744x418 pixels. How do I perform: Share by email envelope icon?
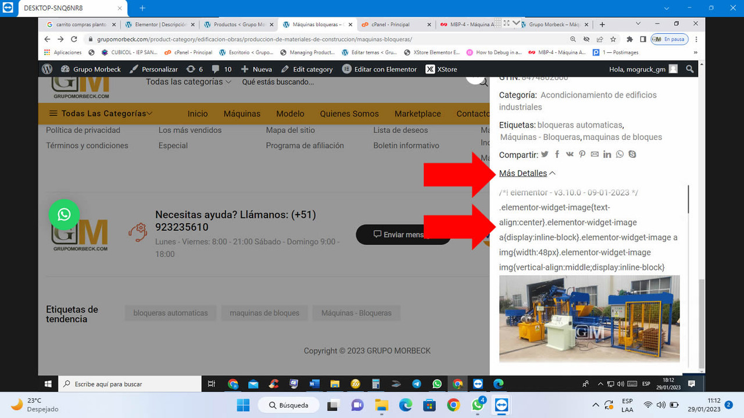pos(595,154)
